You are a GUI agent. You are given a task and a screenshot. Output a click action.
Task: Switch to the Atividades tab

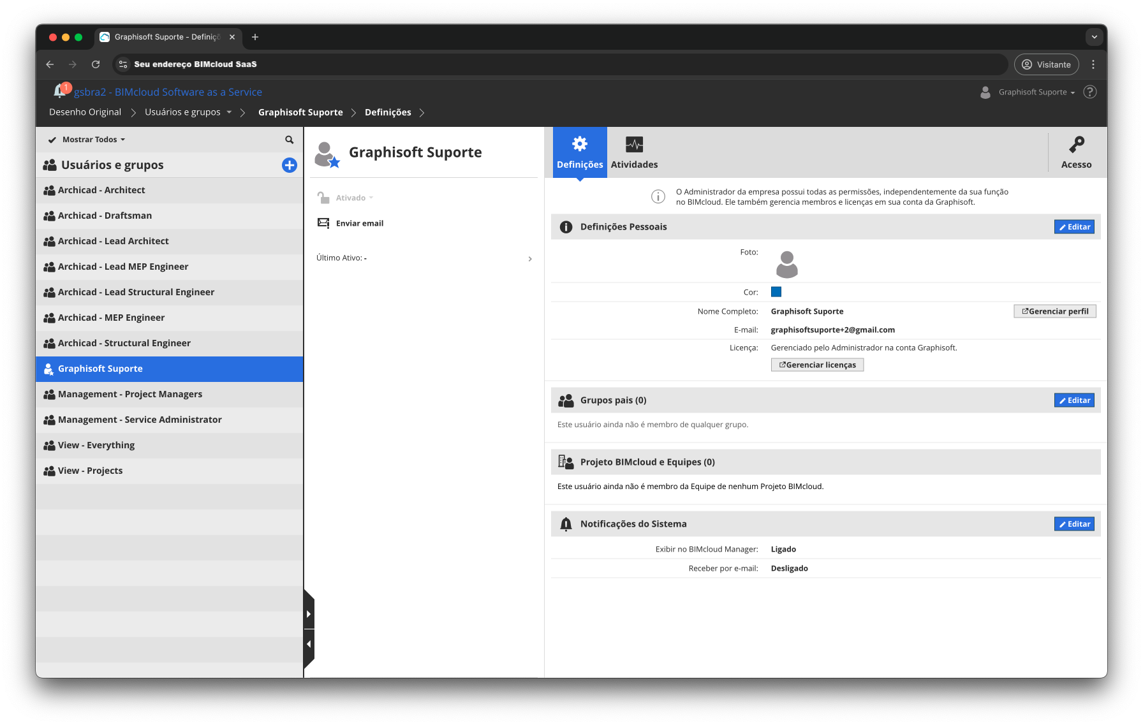[x=634, y=152]
